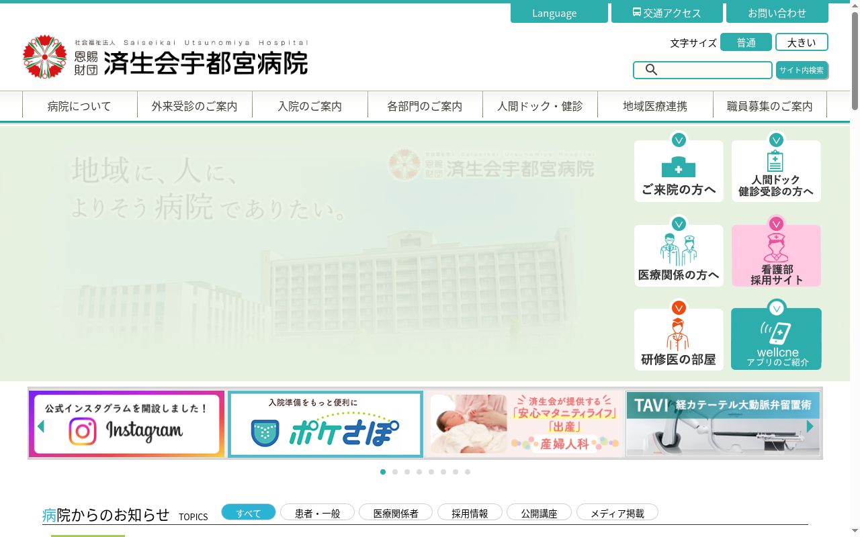Click the hospital flower logo emblem
Image resolution: width=860 pixels, height=537 pixels.
(45, 57)
